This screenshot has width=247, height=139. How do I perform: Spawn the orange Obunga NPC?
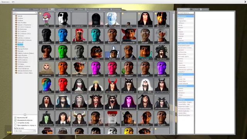coord(63,69)
